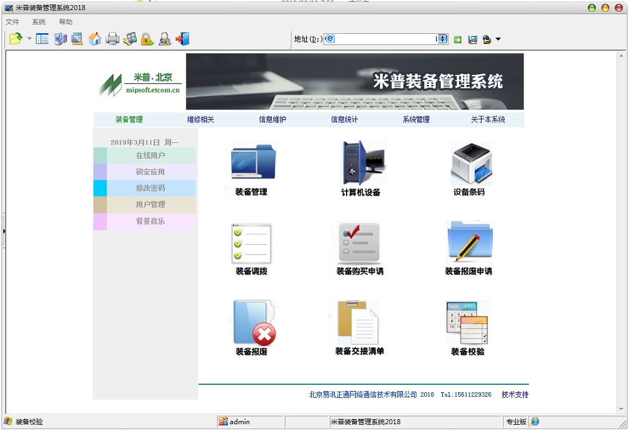Open the 文件 menu
This screenshot has width=629, height=431.
point(12,22)
